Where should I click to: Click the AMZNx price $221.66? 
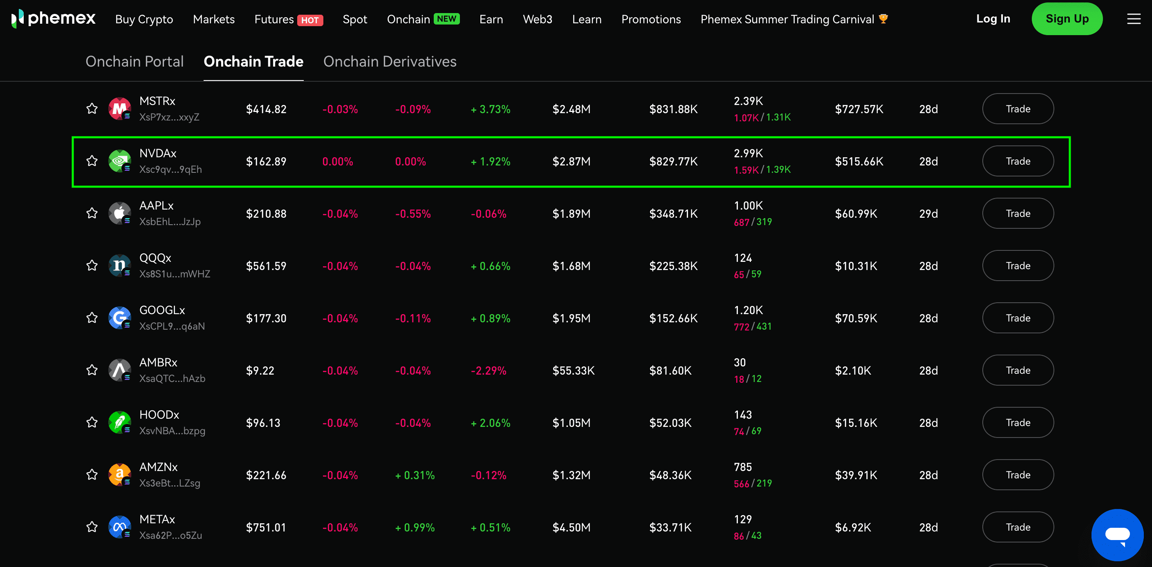266,475
